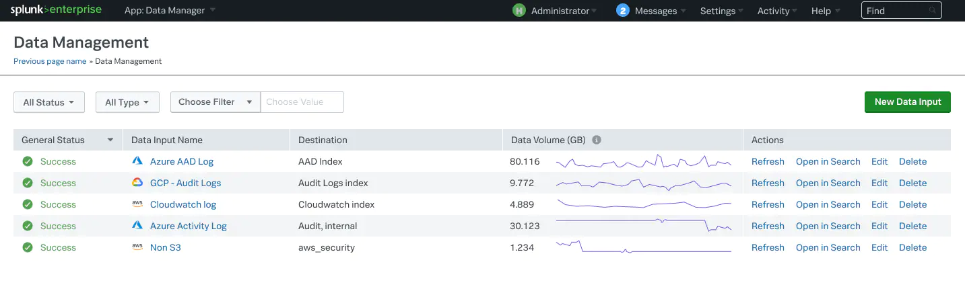Click the Data Volume info icon
The height and width of the screenshot is (295, 965).
pyautogui.click(x=596, y=140)
